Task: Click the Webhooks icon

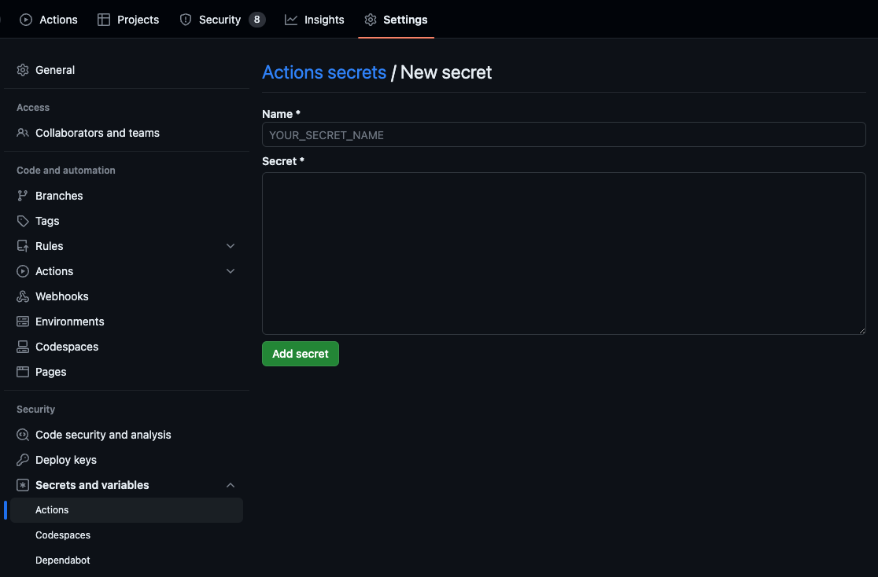Action: (22, 296)
